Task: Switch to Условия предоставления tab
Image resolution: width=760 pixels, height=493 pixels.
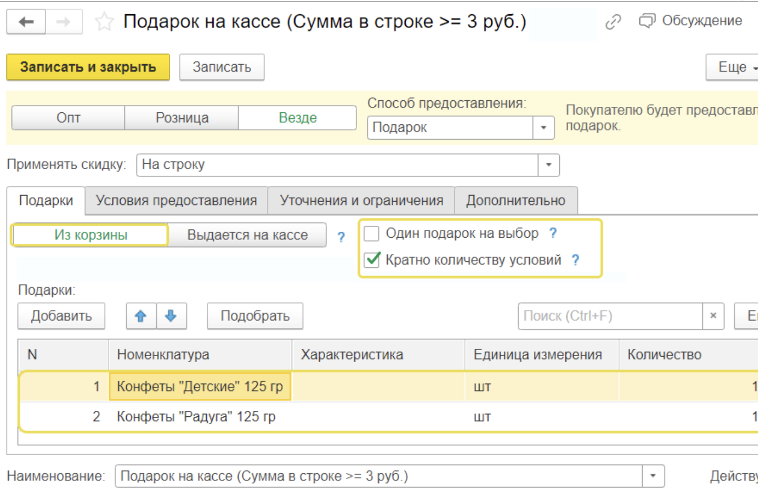Action: click(176, 200)
